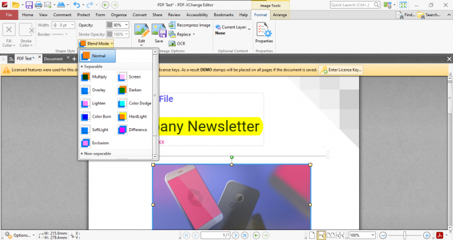Switch to single page layout
This screenshot has width=453, height=240.
pos(312,236)
